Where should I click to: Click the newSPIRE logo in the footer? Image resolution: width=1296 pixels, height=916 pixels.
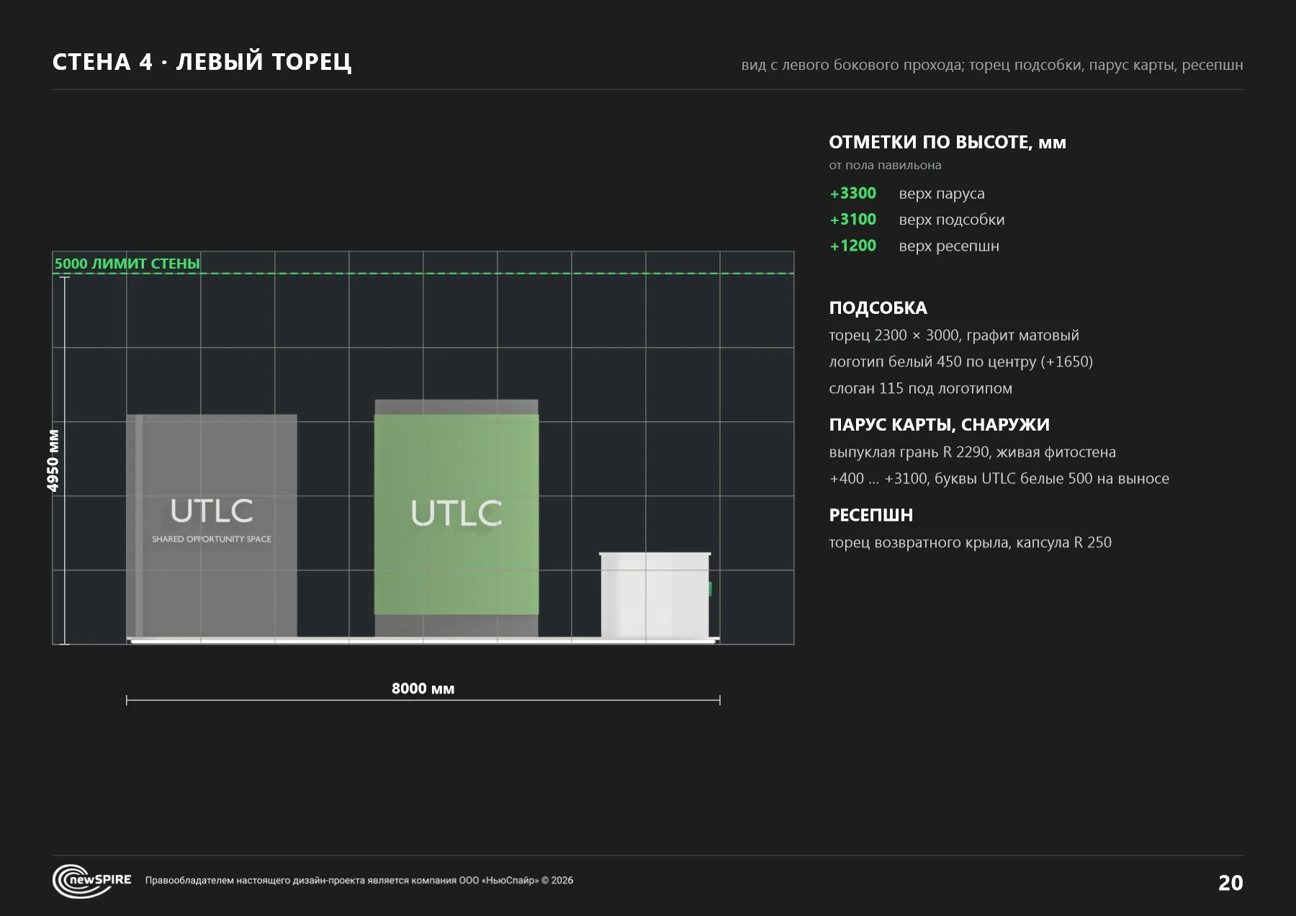coord(92,881)
